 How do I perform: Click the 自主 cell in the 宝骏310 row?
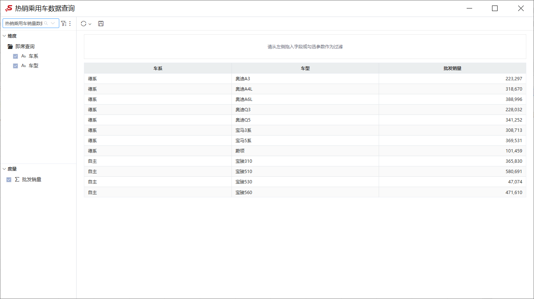click(158, 161)
